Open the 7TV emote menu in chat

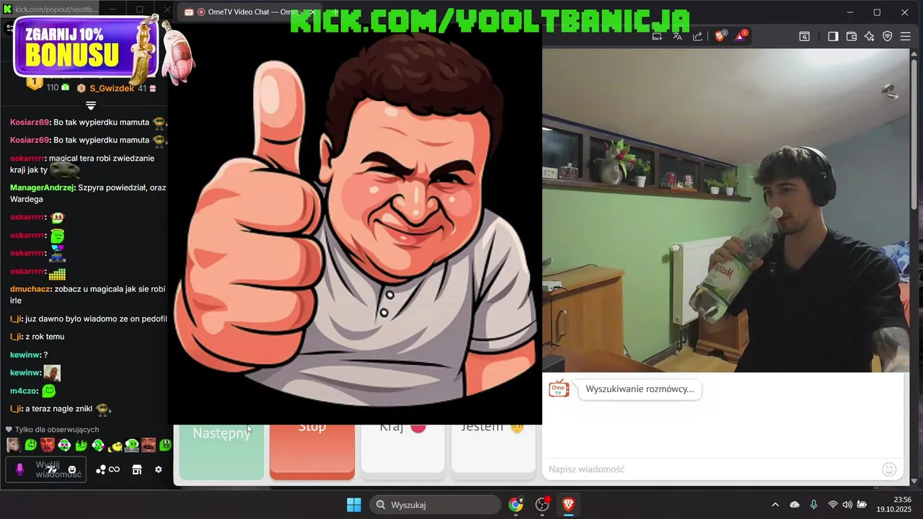(53, 469)
